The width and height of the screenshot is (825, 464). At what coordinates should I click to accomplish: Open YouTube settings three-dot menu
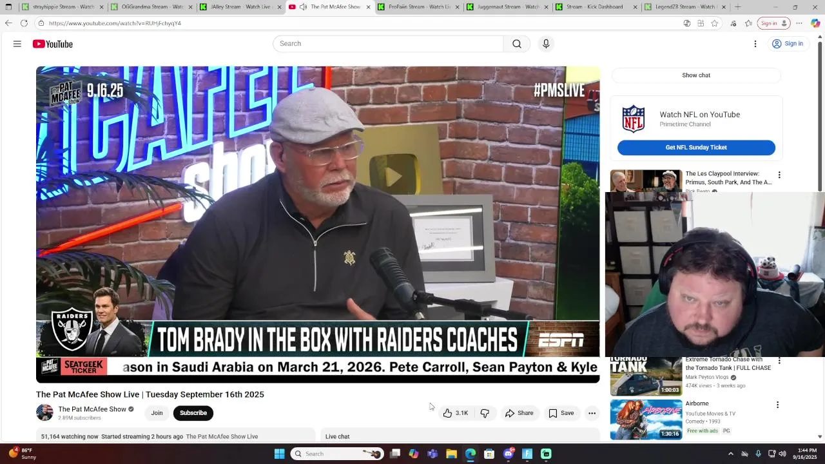[755, 44]
